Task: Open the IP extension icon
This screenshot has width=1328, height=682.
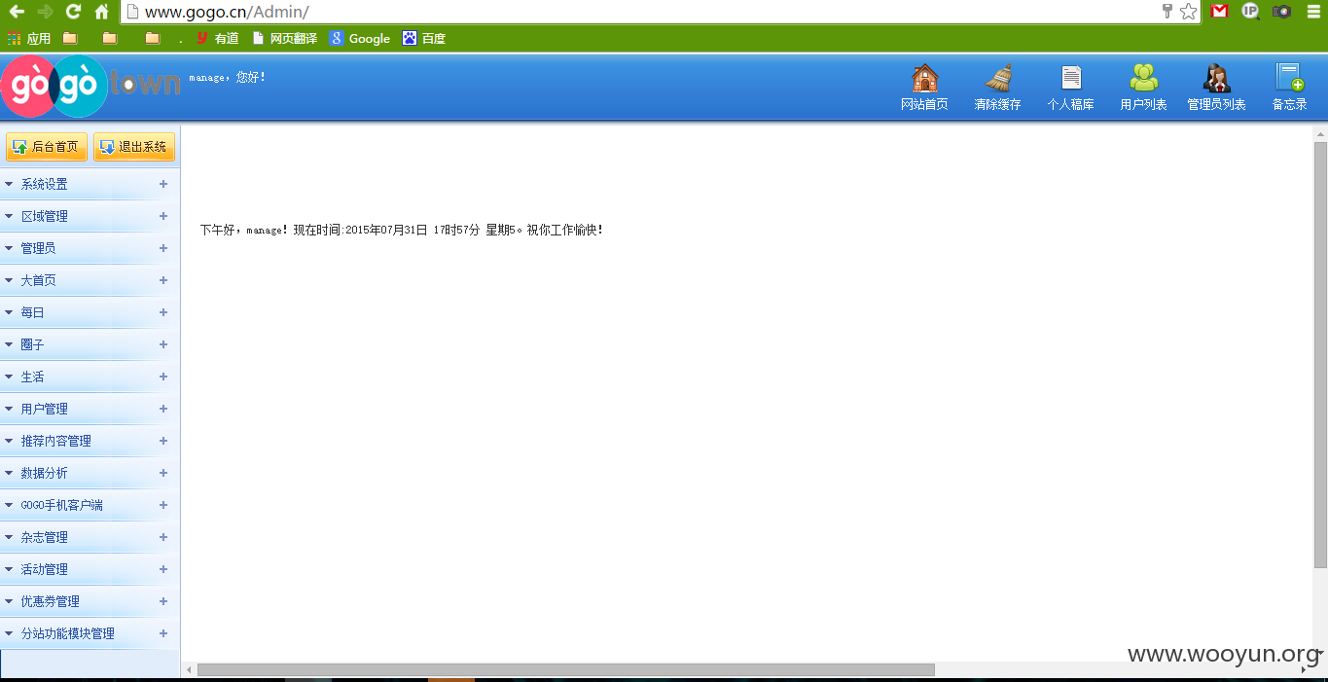Action: click(x=1250, y=12)
